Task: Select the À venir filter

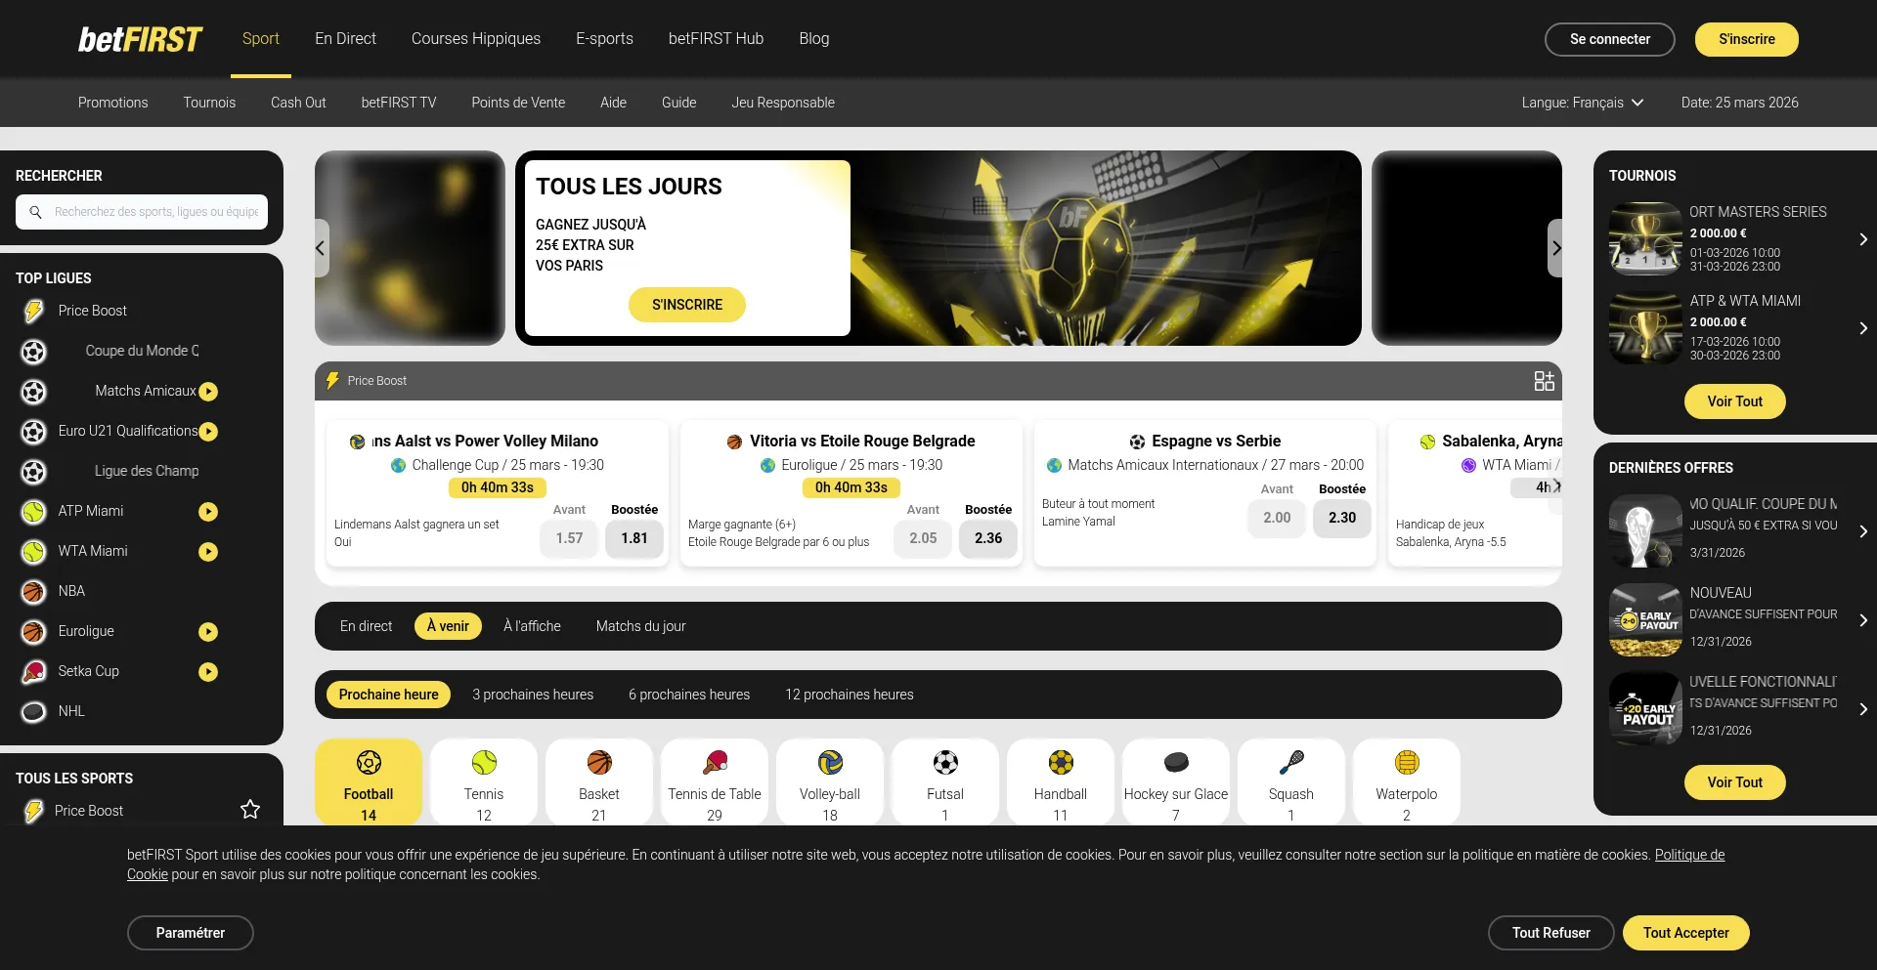Action: (448, 626)
